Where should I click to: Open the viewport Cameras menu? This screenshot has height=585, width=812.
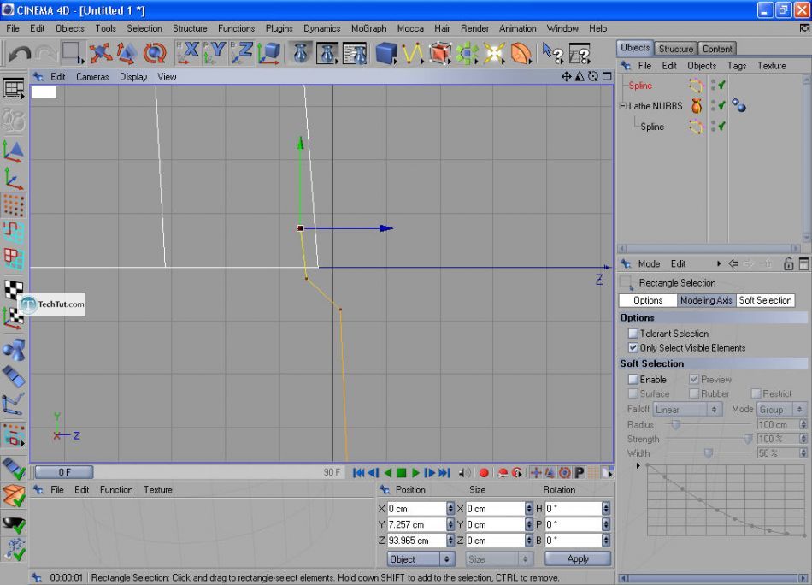click(x=92, y=77)
